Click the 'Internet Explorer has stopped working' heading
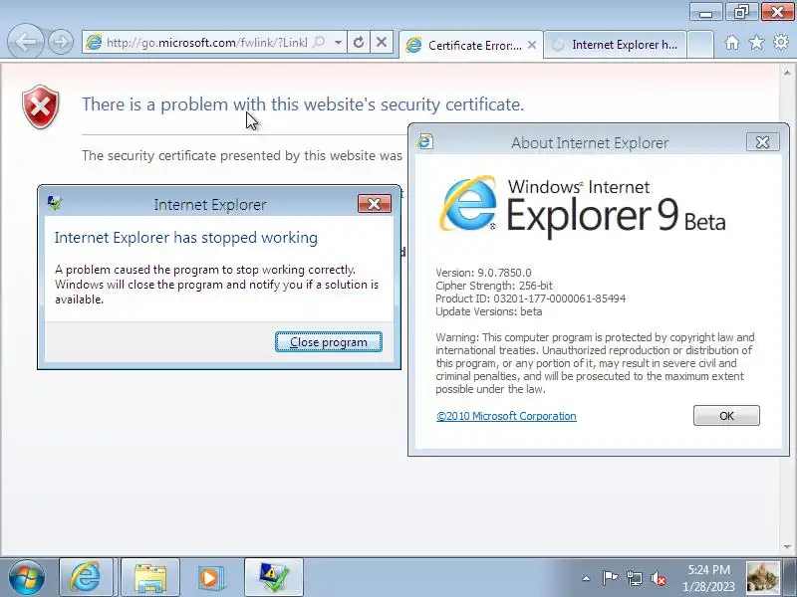Screen dimensions: 797x597 click(186, 238)
